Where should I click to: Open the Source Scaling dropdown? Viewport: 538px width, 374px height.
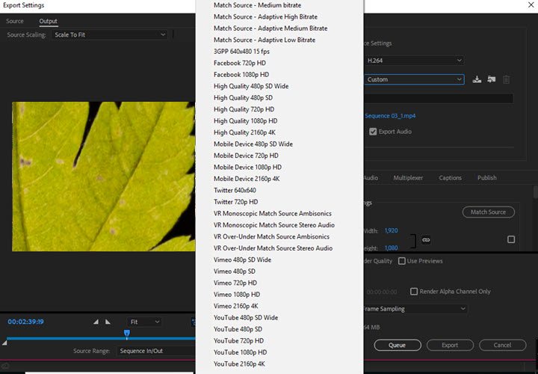[x=109, y=34]
